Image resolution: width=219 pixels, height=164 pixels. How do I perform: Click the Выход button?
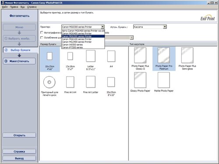point(19,158)
